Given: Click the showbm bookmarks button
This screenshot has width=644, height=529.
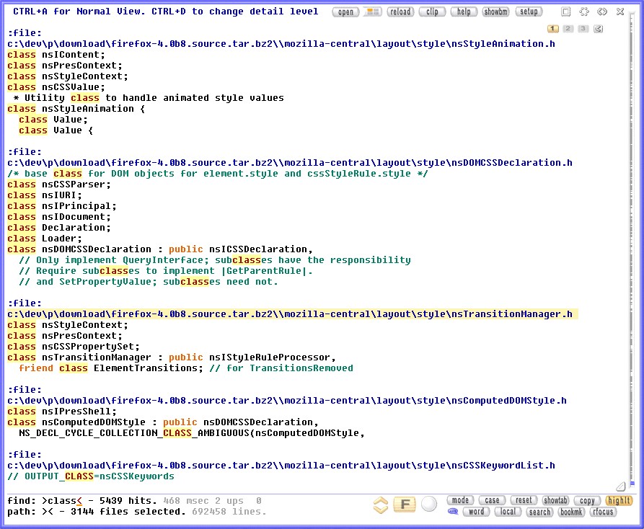Looking at the screenshot, I should click(496, 12).
